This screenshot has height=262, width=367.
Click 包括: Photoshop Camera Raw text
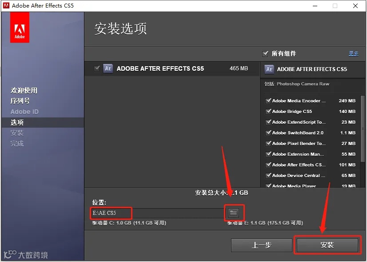click(297, 84)
